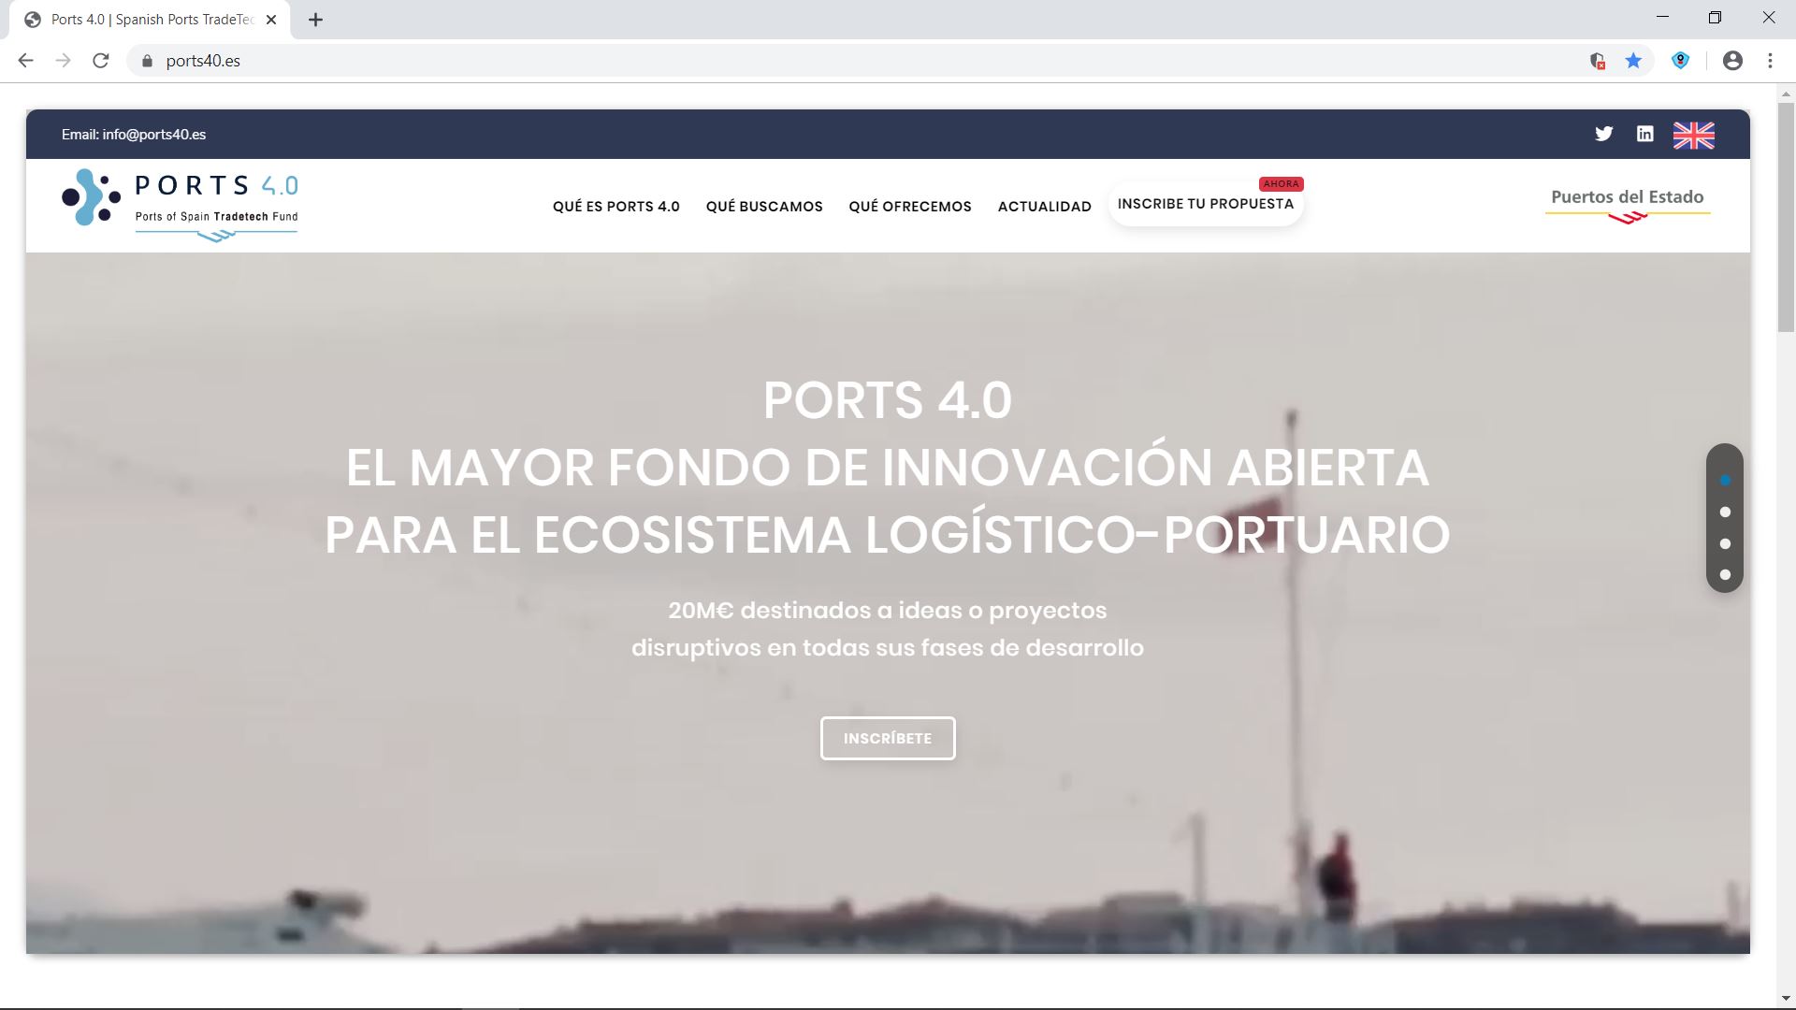Screen dimensions: 1796x1010
Task: Select the Ports 4.0 browser tab
Action: (x=150, y=20)
